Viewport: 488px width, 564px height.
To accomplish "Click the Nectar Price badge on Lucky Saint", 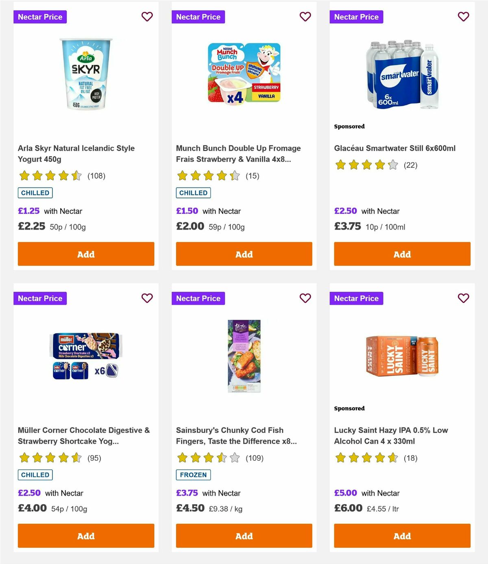I will click(356, 298).
